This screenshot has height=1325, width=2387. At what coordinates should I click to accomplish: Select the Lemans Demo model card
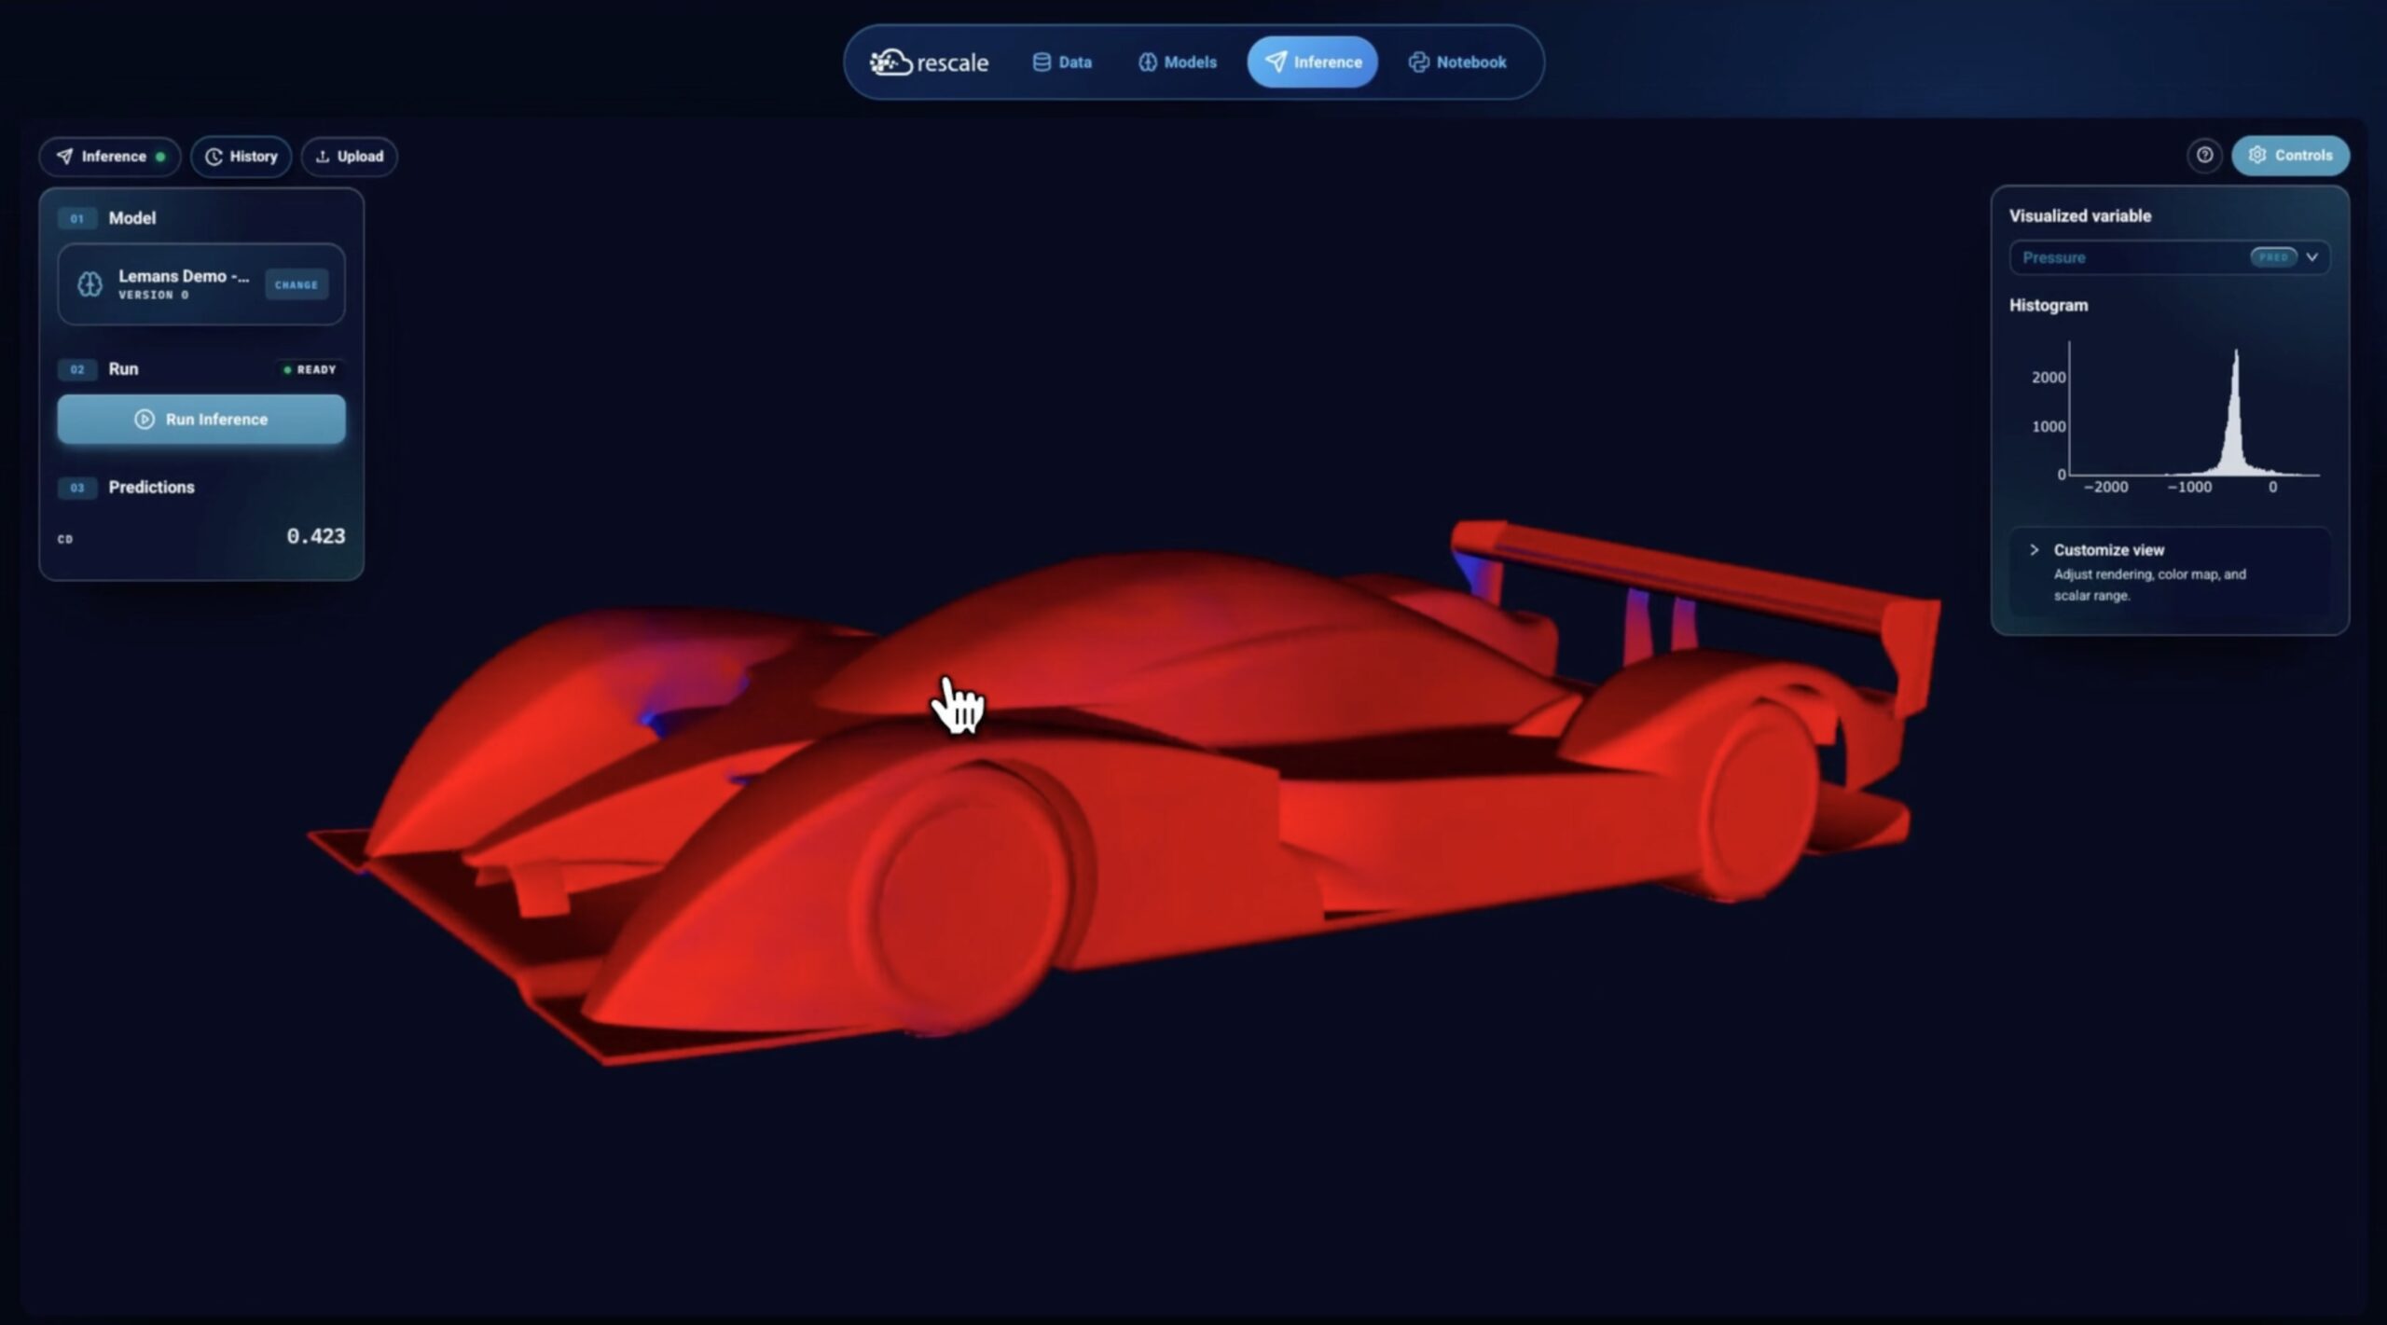[201, 284]
